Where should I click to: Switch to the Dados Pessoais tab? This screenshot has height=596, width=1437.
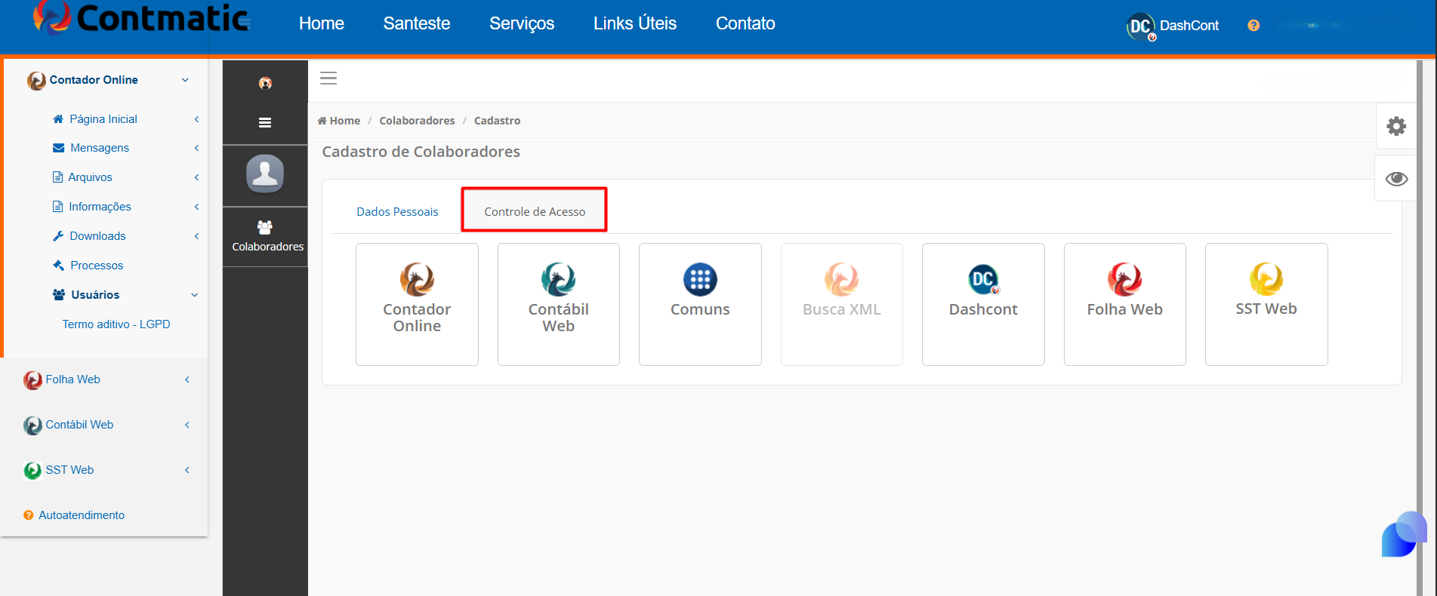(x=397, y=212)
